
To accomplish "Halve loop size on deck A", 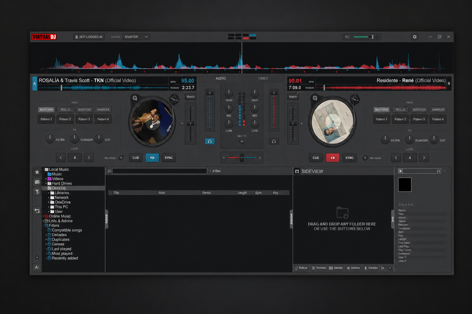I will (61, 158).
